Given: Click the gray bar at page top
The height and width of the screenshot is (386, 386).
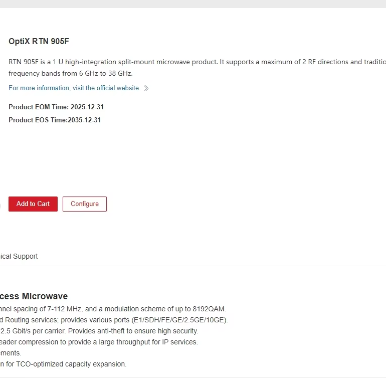Looking at the screenshot, I should pyautogui.click(x=193, y=4).
